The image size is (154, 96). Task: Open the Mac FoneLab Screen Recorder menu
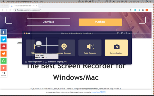pos(19,1)
